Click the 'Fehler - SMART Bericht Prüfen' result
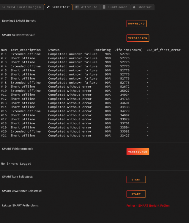 click(148, 205)
